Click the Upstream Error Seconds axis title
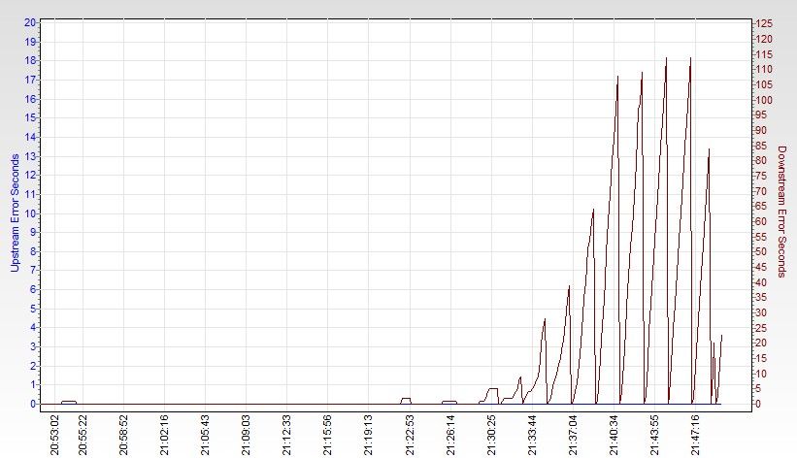The height and width of the screenshot is (458, 797). click(x=15, y=213)
